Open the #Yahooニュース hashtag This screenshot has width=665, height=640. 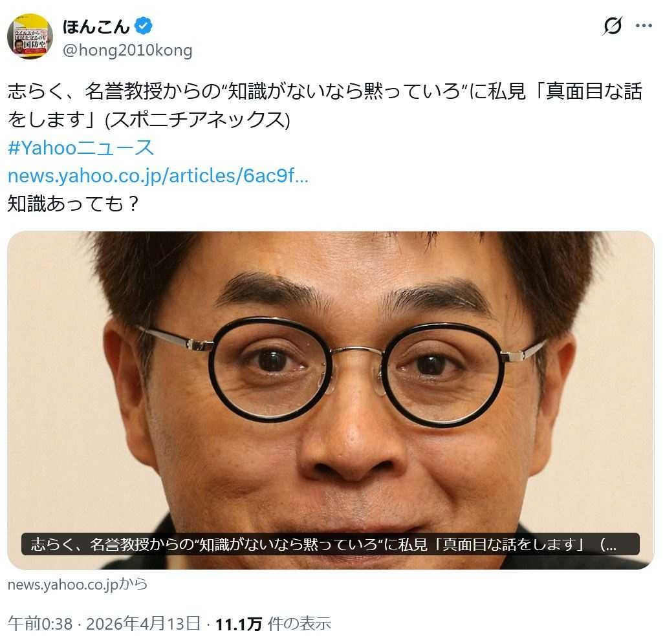(81, 147)
